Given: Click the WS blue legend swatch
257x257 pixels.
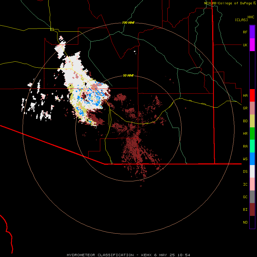Looking at the screenshot, I should (252, 159).
